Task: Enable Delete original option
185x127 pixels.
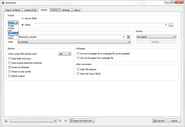Action: coord(10,76)
